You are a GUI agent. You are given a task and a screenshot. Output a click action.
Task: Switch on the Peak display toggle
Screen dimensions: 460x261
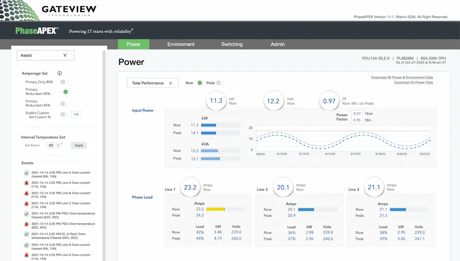click(x=220, y=83)
